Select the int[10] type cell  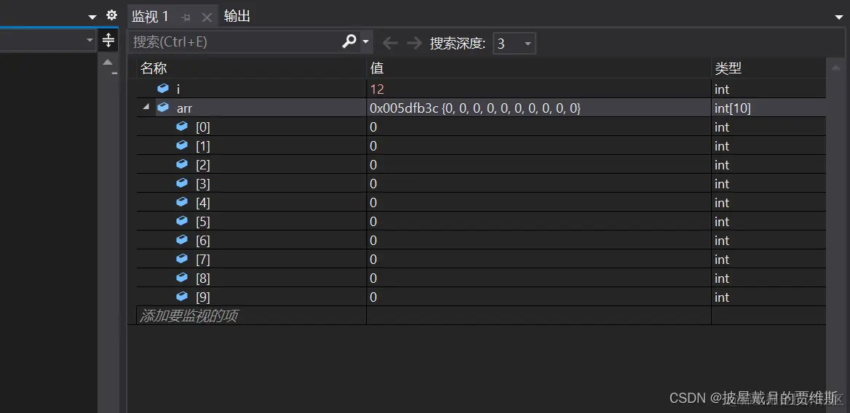click(x=768, y=108)
